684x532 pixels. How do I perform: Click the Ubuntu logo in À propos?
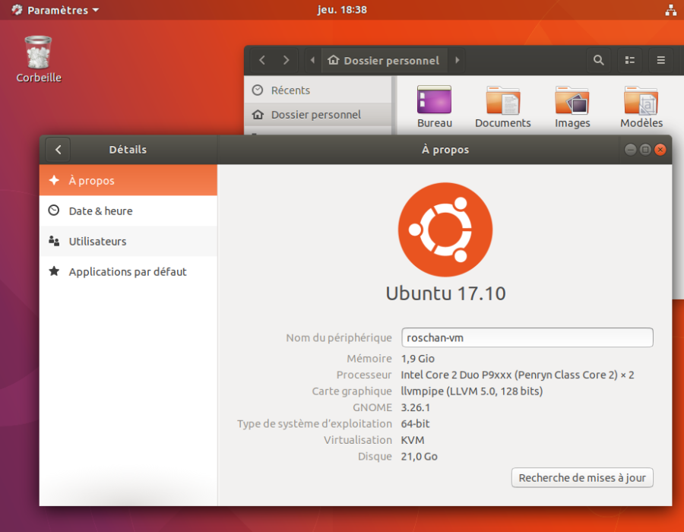(x=445, y=230)
